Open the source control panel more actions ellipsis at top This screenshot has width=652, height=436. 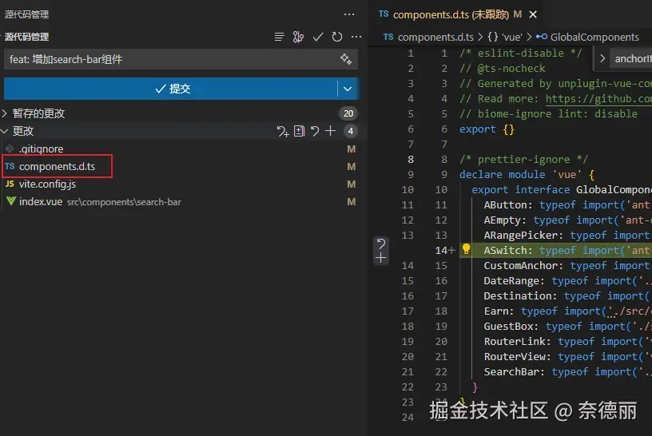click(349, 14)
